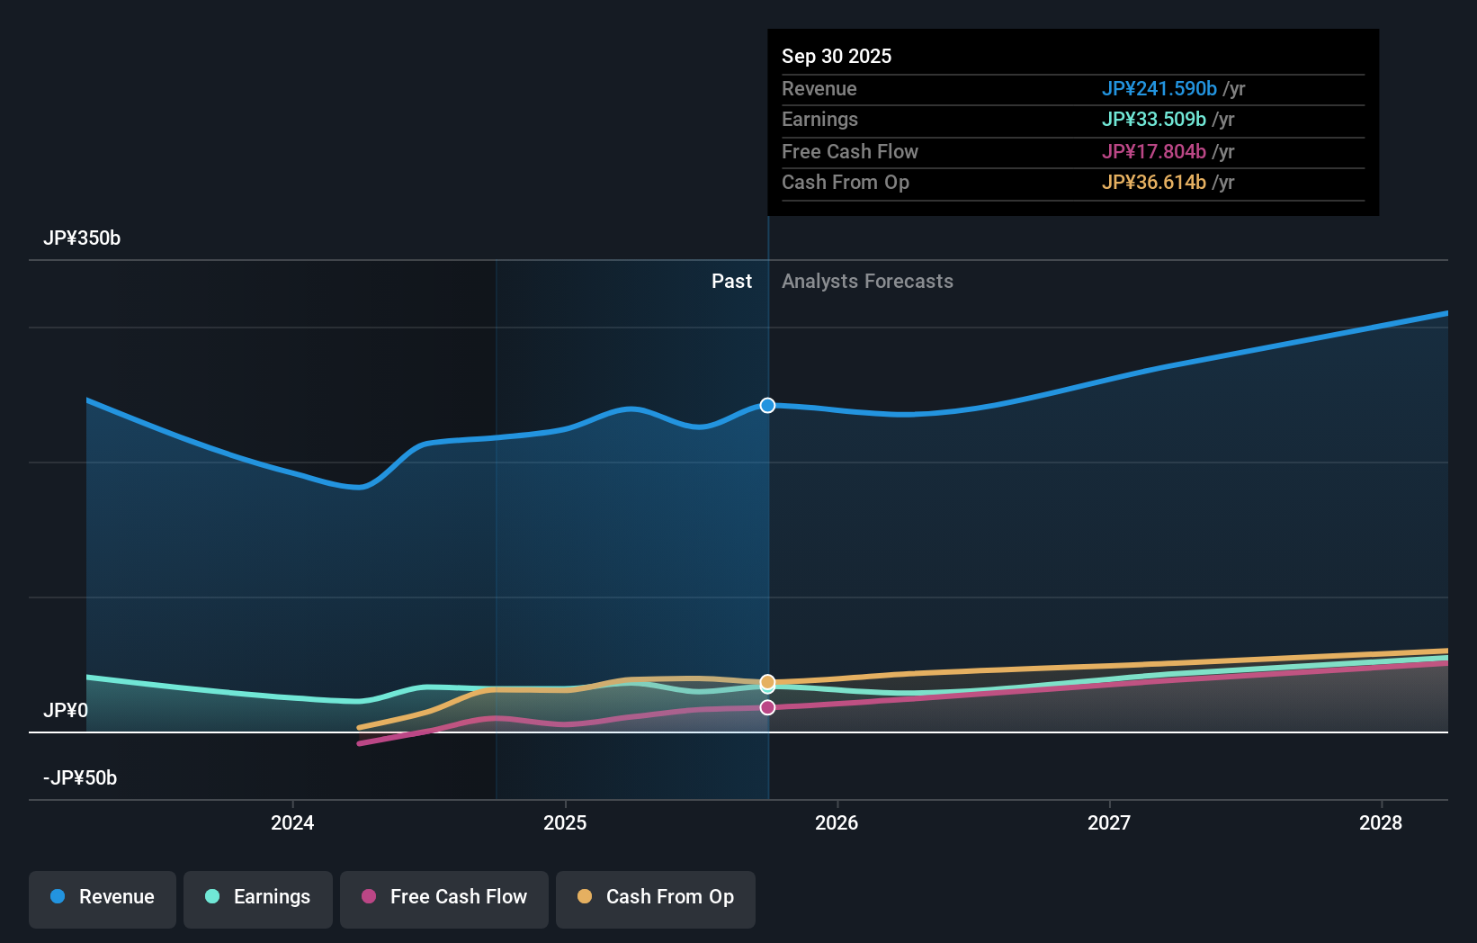The image size is (1477, 943).
Task: Hide the Earnings line via legend
Action: pyautogui.click(x=258, y=896)
